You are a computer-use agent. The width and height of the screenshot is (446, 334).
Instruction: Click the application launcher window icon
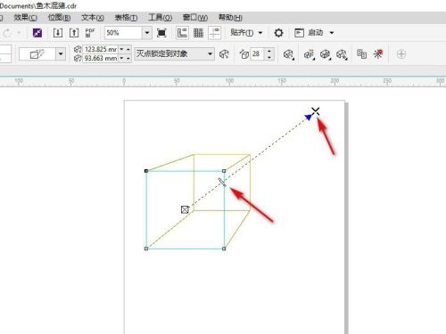pyautogui.click(x=299, y=33)
